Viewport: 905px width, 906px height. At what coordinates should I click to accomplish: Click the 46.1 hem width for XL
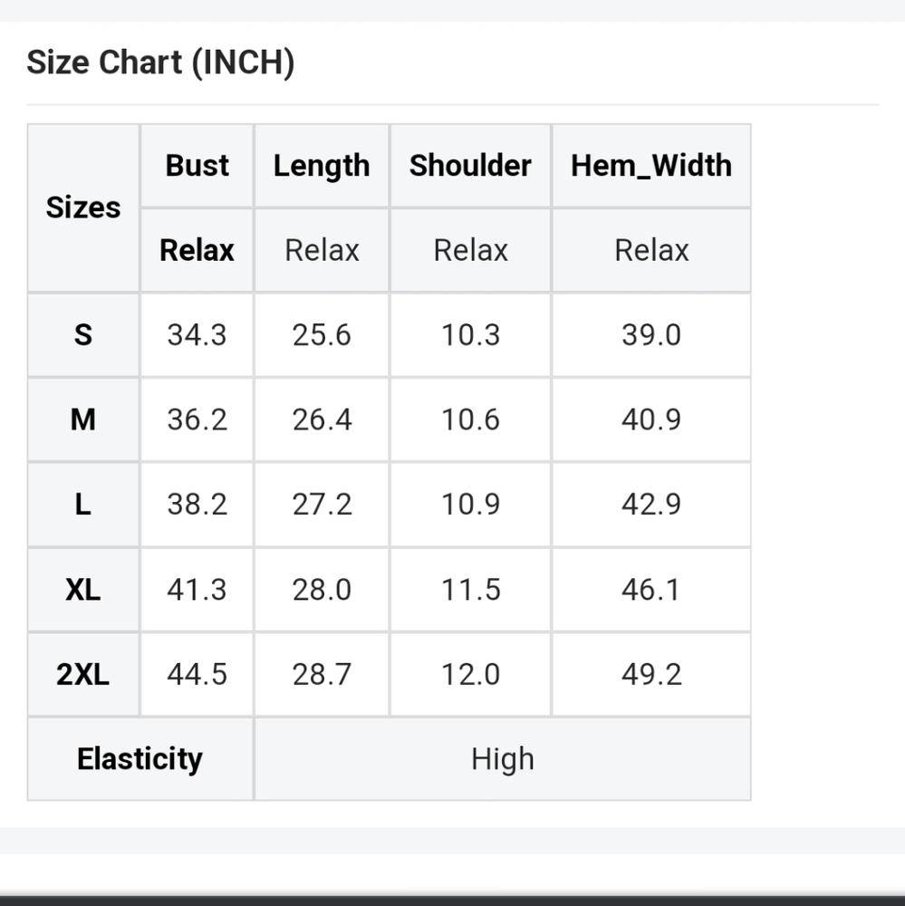pos(651,590)
